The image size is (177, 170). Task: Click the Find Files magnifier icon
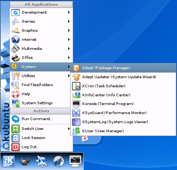pyautogui.click(x=16, y=85)
